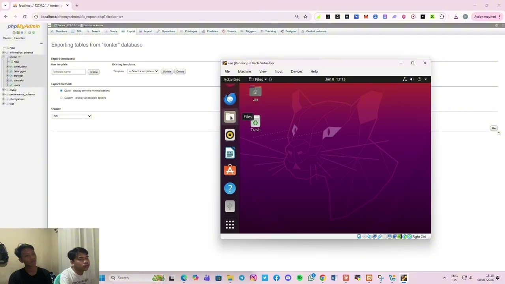Open Ubuntu Software store in dock
Screen dimensions: 505x284
230,170
